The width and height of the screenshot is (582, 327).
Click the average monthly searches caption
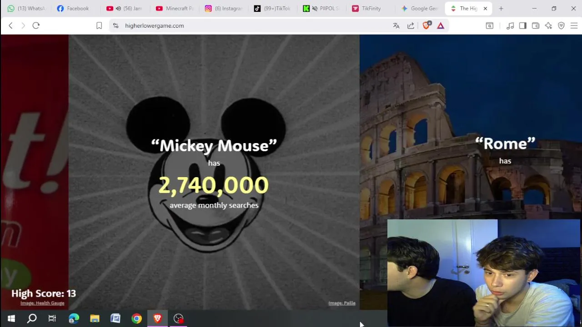click(x=214, y=206)
